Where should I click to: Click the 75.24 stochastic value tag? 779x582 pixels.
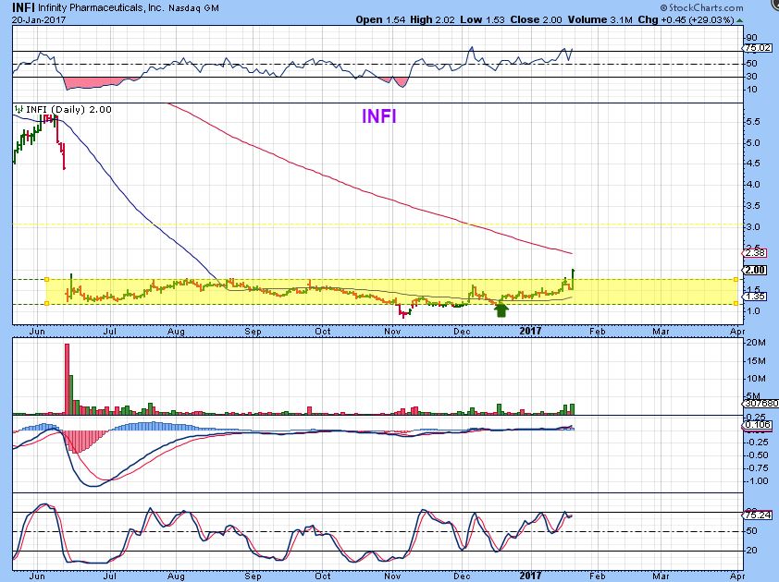(757, 515)
